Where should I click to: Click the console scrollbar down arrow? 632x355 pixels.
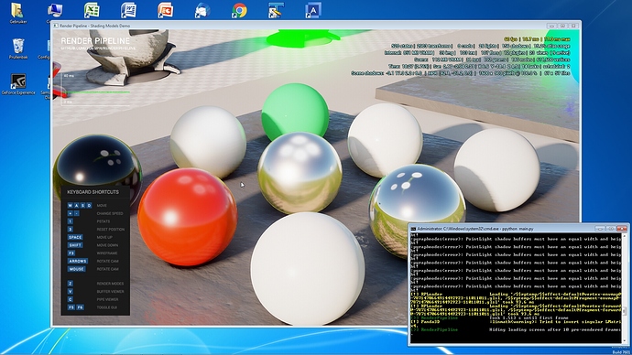(x=625, y=340)
